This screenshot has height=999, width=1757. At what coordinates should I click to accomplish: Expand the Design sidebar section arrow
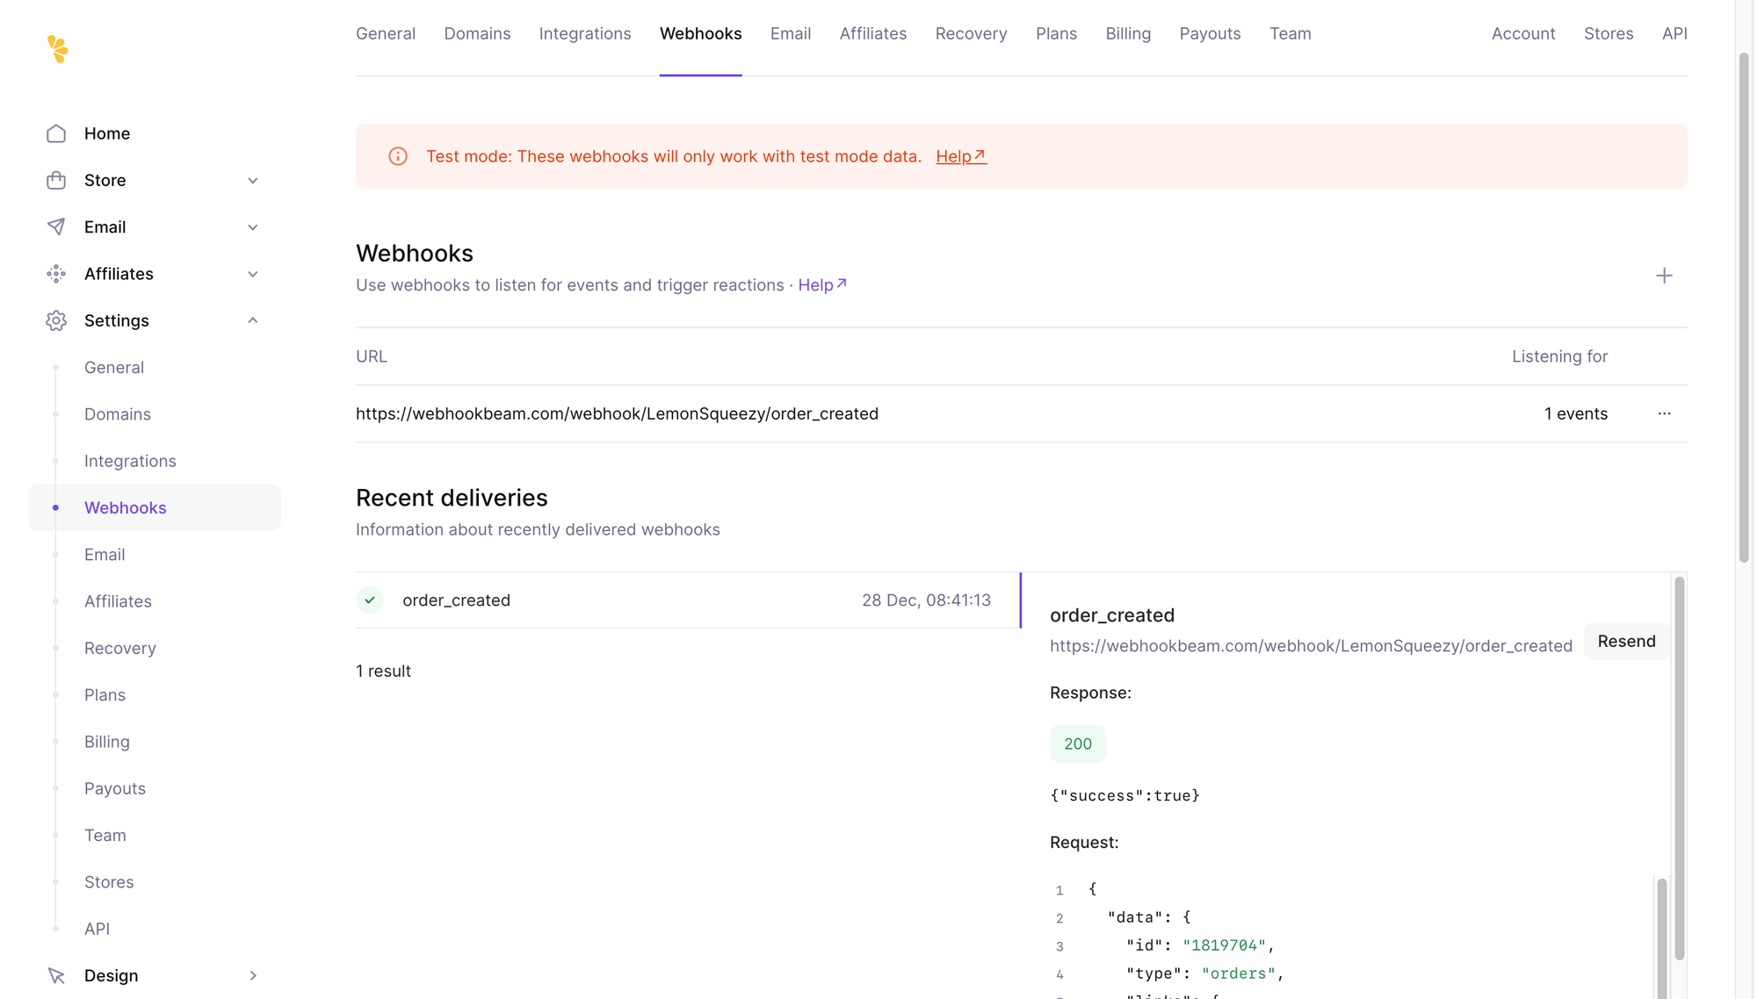point(253,975)
